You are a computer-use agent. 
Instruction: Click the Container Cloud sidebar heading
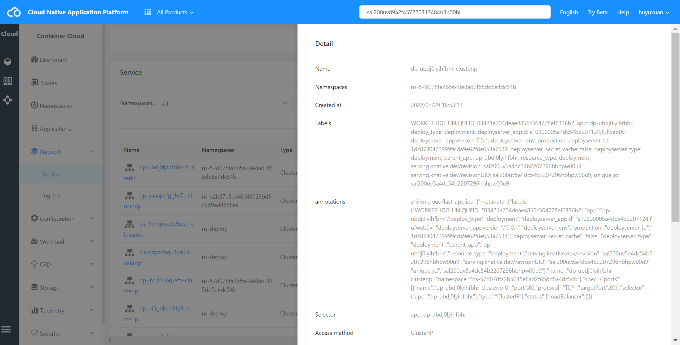point(60,36)
